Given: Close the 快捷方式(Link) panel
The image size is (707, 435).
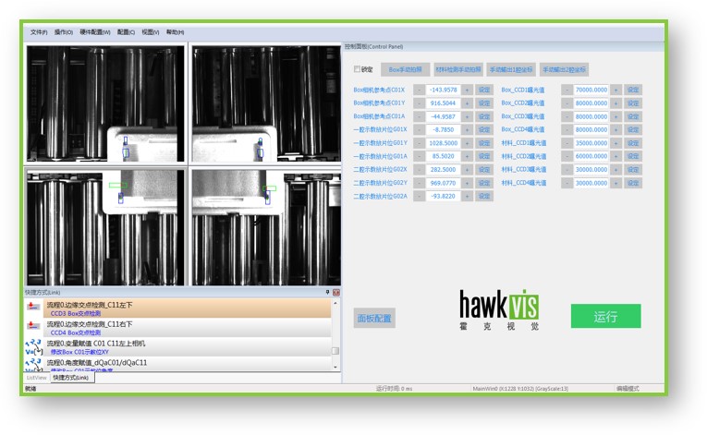Looking at the screenshot, I should [x=335, y=293].
